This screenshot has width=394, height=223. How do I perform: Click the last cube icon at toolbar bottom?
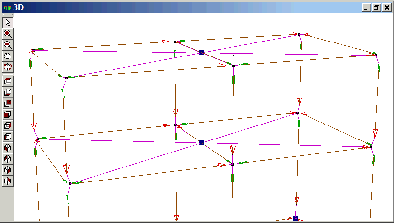coord(8,181)
